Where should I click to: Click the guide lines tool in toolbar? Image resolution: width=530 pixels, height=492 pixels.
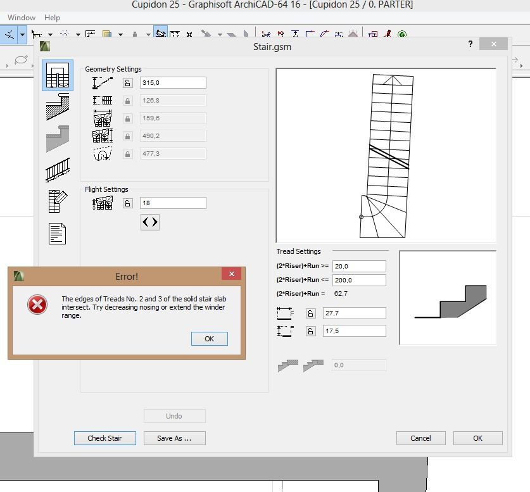coord(9,34)
